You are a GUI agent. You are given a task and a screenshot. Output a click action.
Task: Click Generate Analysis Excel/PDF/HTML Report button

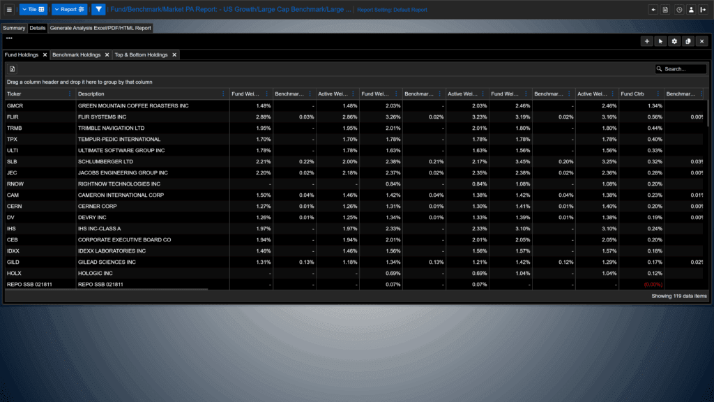click(x=100, y=28)
